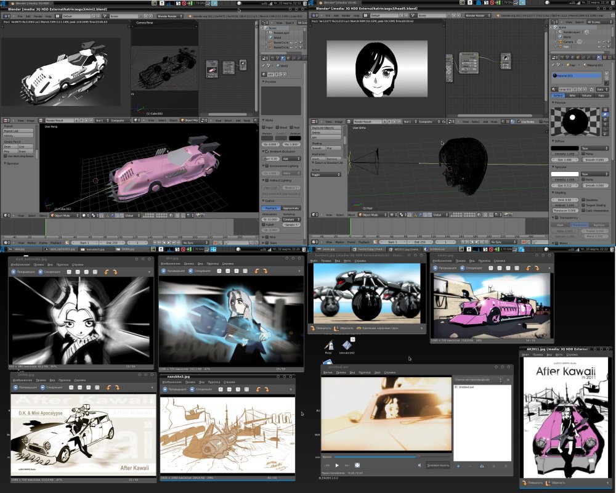Enable Transparency checkbox in head5.blend
Image resolution: width=616 pixels, height=493 pixels.
tap(557, 218)
